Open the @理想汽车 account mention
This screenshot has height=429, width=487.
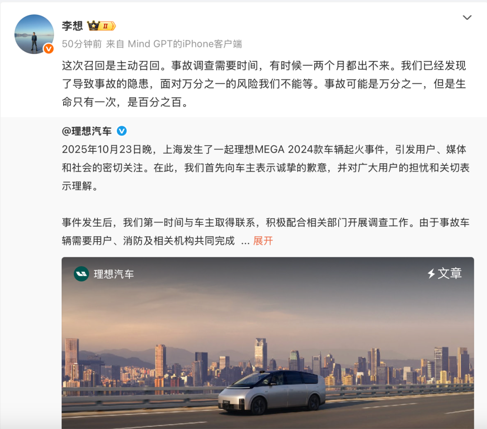(87, 131)
